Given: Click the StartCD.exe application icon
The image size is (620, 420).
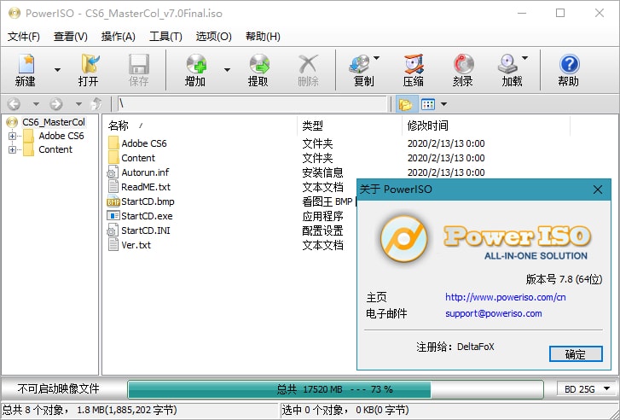Looking at the screenshot, I should [x=113, y=216].
